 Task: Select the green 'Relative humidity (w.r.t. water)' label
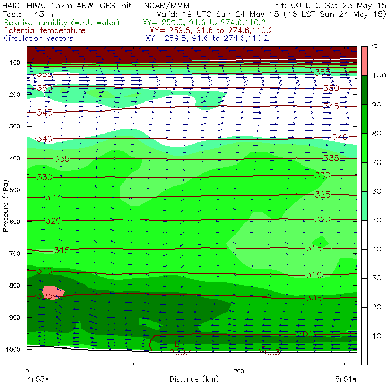[62, 23]
